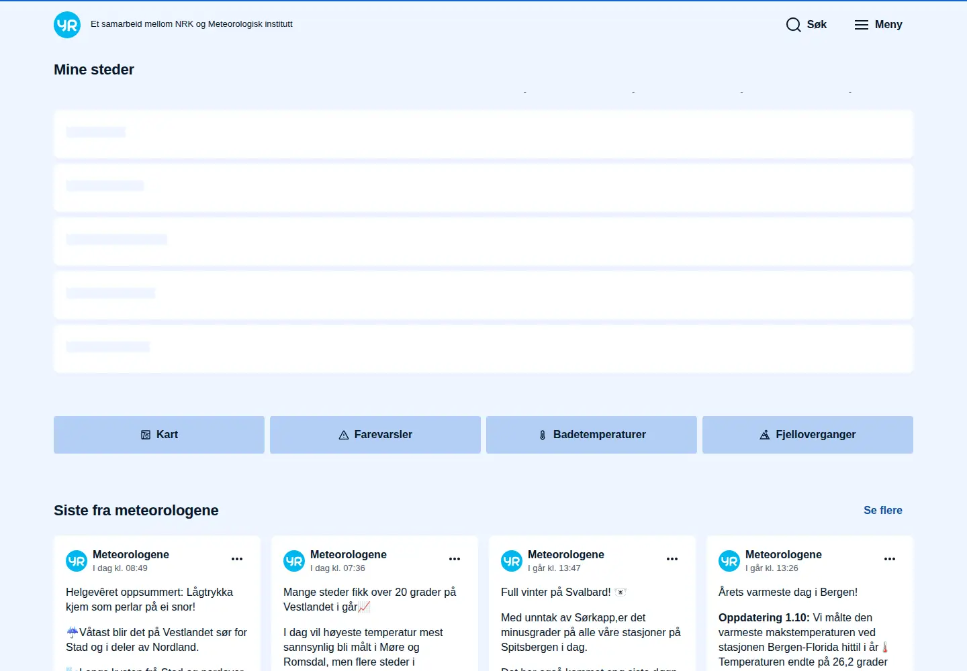Open the Søk label in header
The width and height of the screenshot is (967, 671).
[x=817, y=25]
